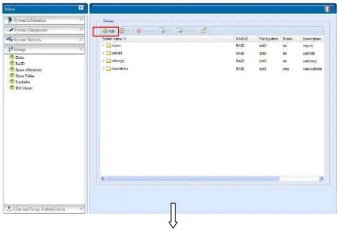Sort by Description column header
Image resolution: width=338 pixels, height=230 pixels.
pyautogui.click(x=312, y=39)
